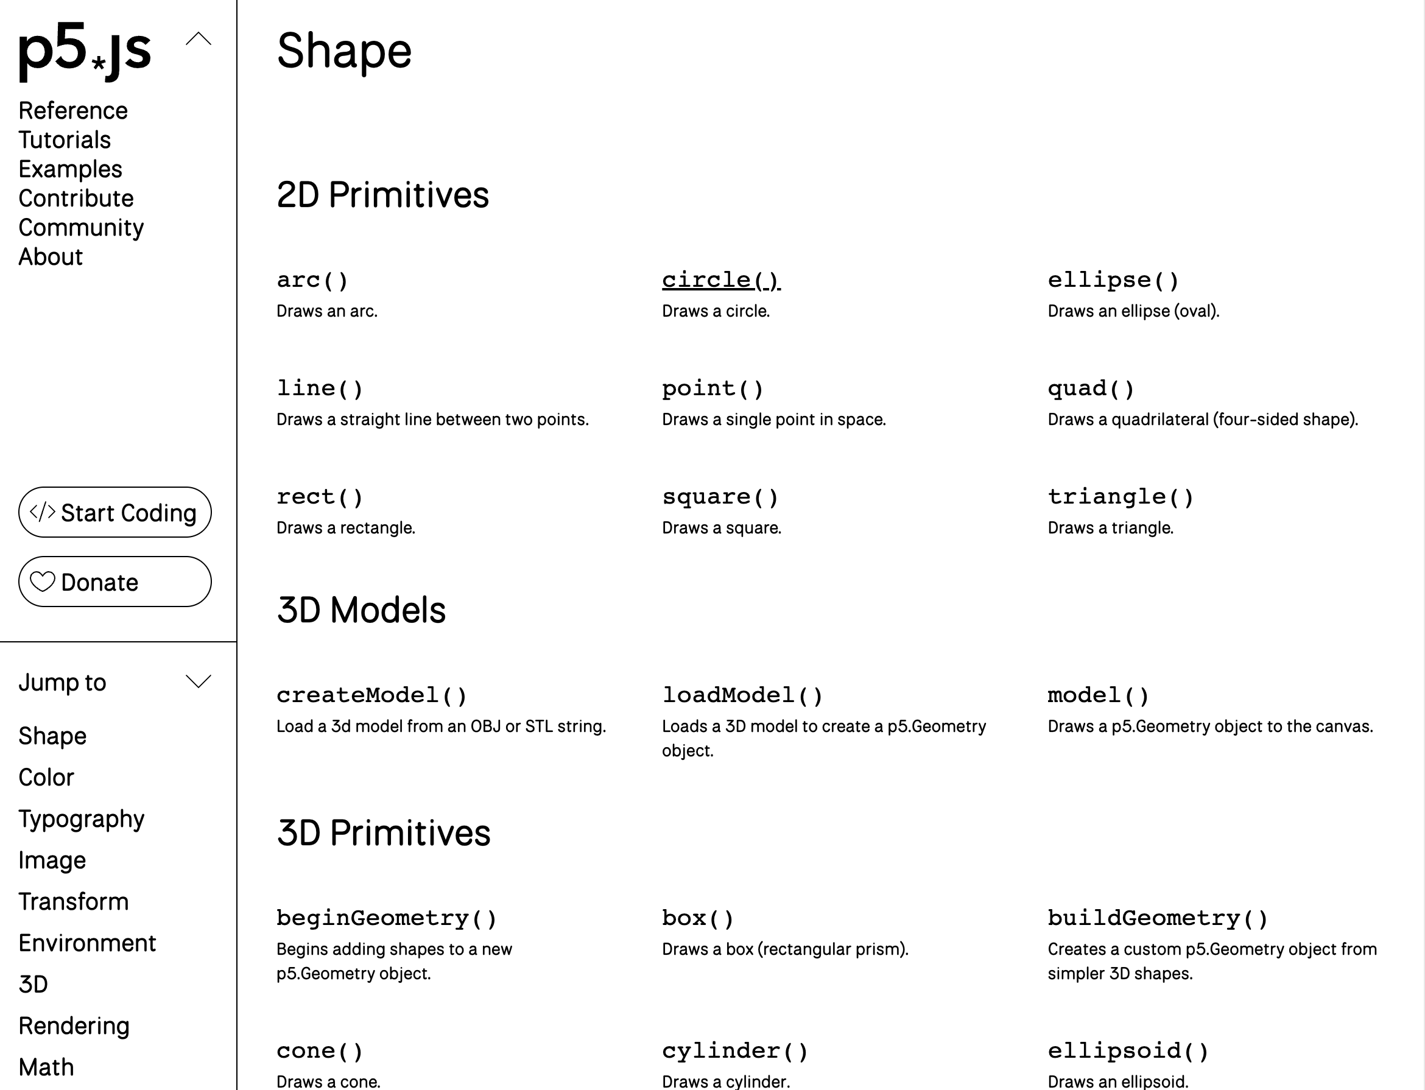Screen dimensions: 1425x1090
Task: Click the Start Coding button
Action: pyautogui.click(x=115, y=513)
